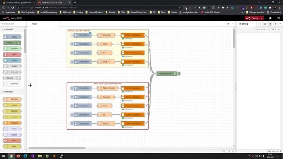
Task: Select the link call node in palette
Action: [x=12, y=72]
